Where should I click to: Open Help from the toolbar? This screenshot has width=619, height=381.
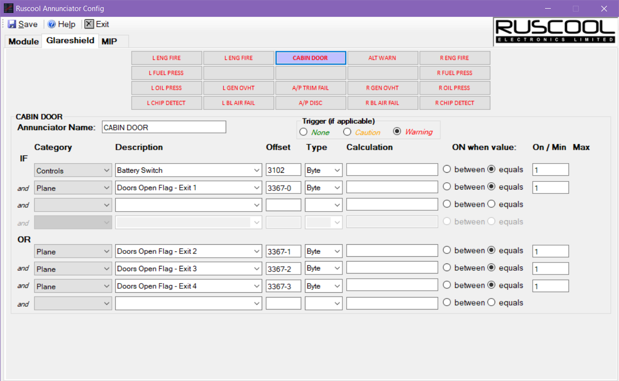tap(61, 24)
